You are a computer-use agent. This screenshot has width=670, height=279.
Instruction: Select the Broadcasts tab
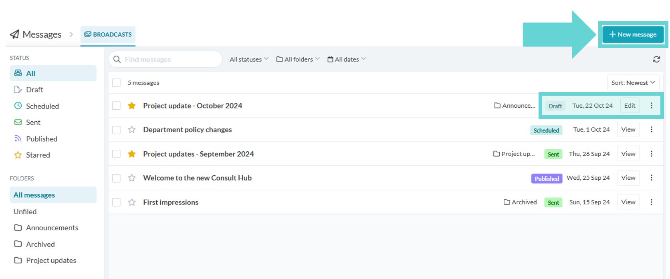tap(108, 34)
